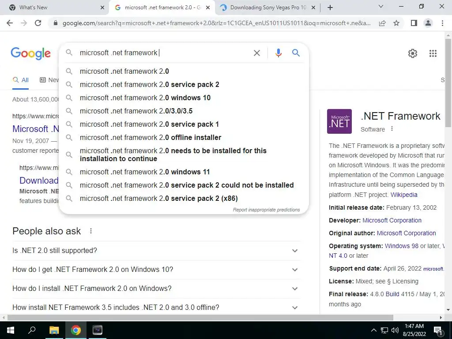452x339 pixels.
Task: Click Report inappropriate predictions link
Action: pos(266,210)
